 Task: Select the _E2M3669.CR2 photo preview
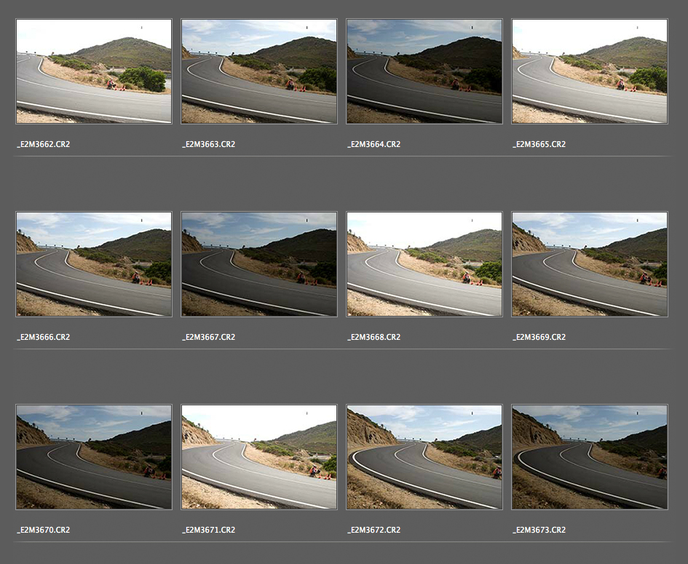[590, 264]
